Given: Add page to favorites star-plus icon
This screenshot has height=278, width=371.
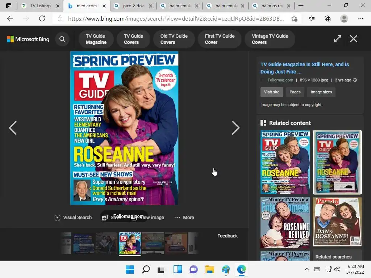Looking at the screenshot, I should tap(294, 19).
